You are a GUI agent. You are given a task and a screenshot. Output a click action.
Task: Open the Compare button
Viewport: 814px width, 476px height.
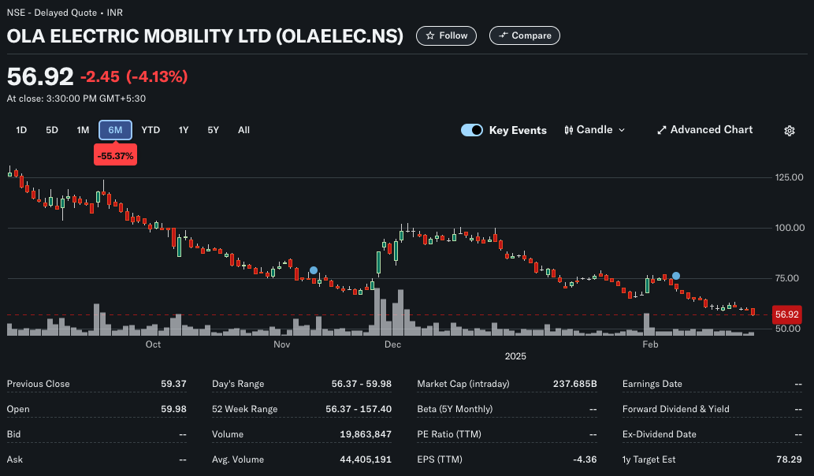coord(524,35)
